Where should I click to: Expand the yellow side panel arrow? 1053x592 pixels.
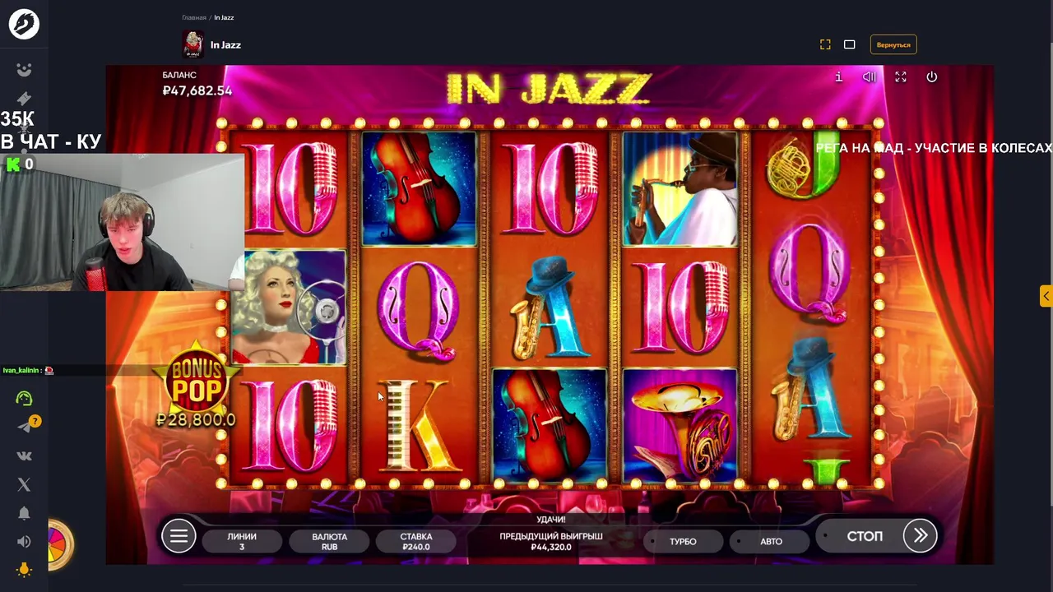click(1046, 296)
